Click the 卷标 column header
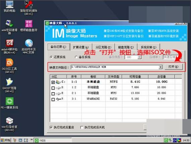191x144 pixels. [x=93, y=77]
